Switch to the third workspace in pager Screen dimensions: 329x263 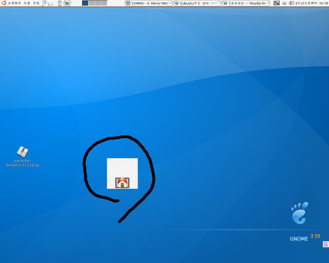(x=98, y=3)
